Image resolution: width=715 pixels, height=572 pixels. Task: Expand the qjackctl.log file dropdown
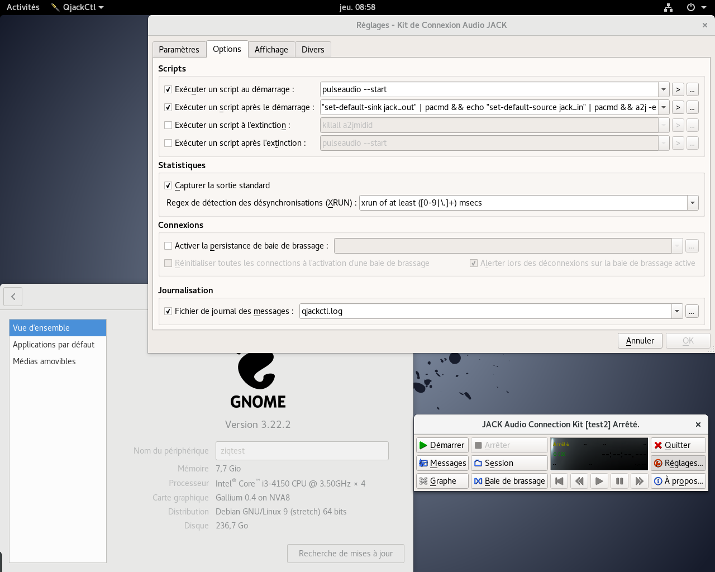pyautogui.click(x=677, y=311)
